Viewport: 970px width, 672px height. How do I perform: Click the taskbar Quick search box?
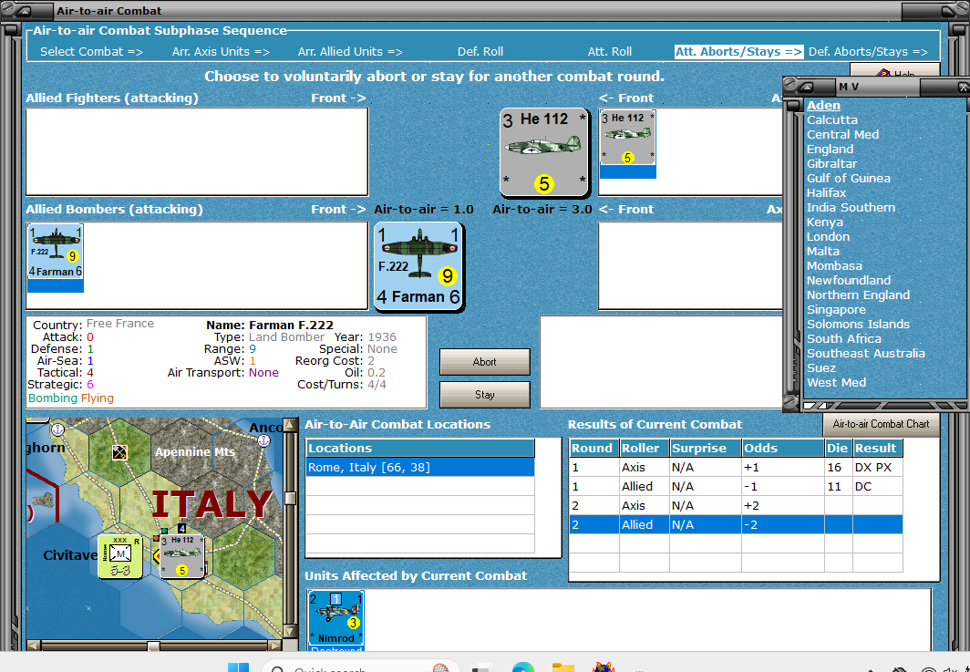click(360, 667)
